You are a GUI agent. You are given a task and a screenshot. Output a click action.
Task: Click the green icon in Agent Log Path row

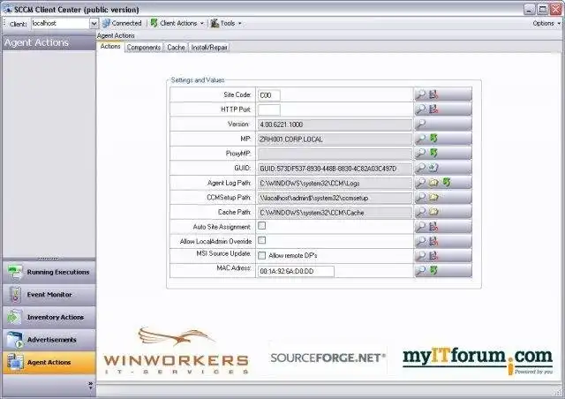(447, 182)
